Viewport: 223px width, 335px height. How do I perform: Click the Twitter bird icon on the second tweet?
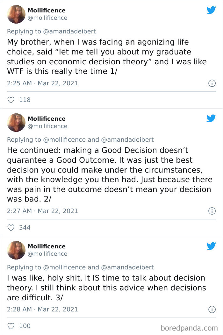point(211,118)
